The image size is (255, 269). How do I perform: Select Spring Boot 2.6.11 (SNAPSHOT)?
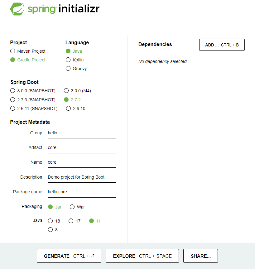12,108
